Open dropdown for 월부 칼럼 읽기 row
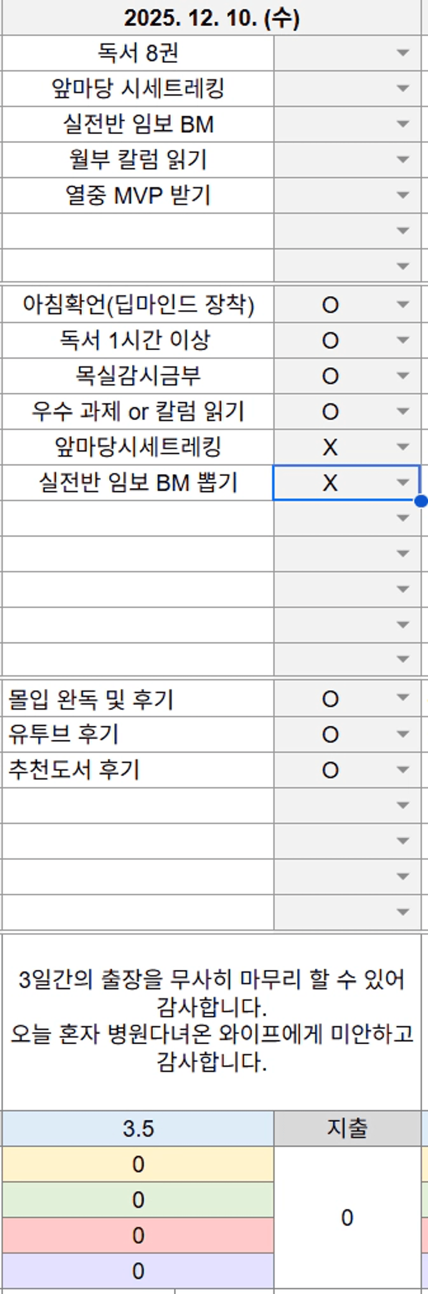 pyautogui.click(x=403, y=160)
